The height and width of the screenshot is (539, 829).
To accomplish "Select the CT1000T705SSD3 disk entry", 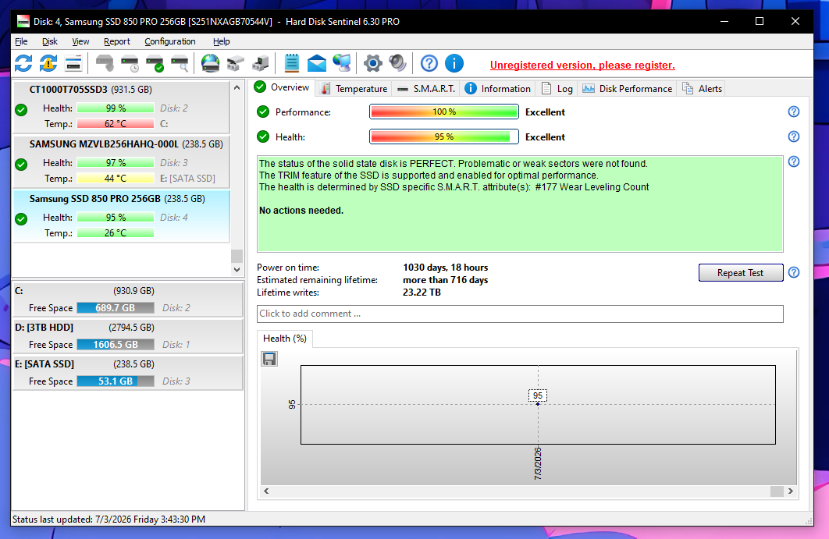I will (x=121, y=108).
